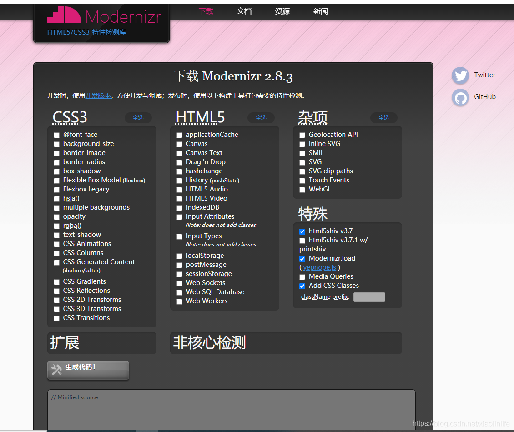Enable History (pushState) checkbox
Viewport: 514px width, 432px height.
point(179,181)
